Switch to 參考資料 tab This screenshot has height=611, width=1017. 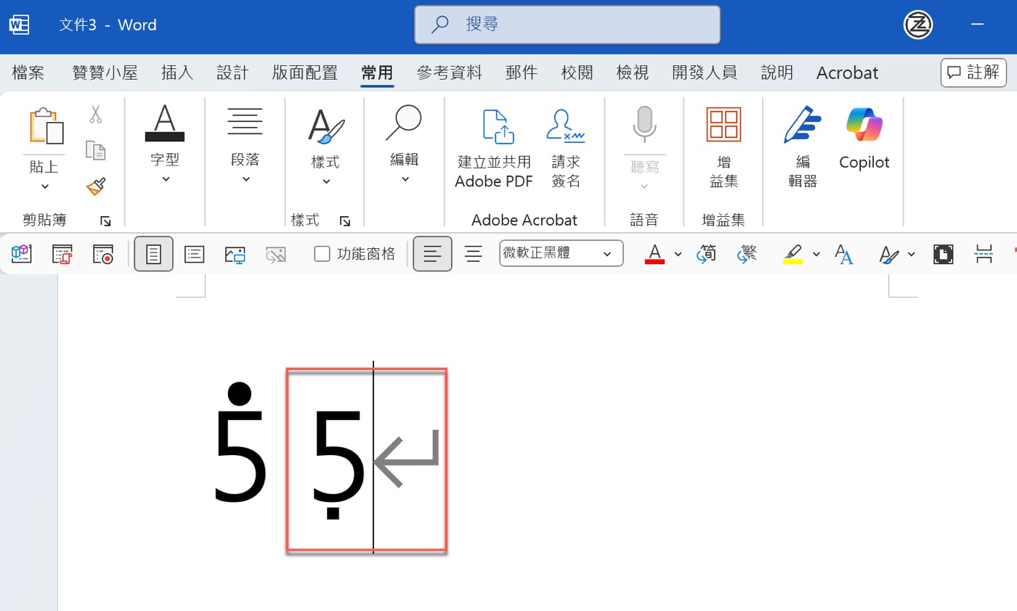click(x=449, y=73)
